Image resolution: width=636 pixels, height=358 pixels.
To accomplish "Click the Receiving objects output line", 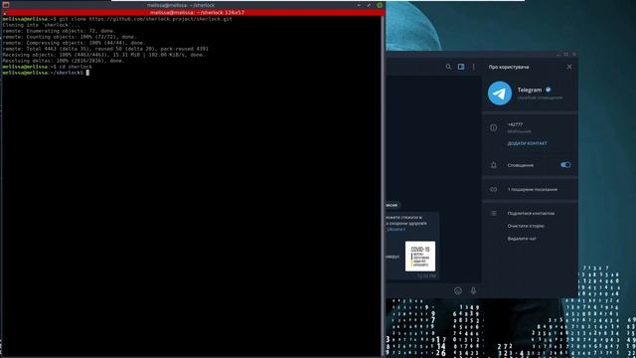I will tap(103, 55).
